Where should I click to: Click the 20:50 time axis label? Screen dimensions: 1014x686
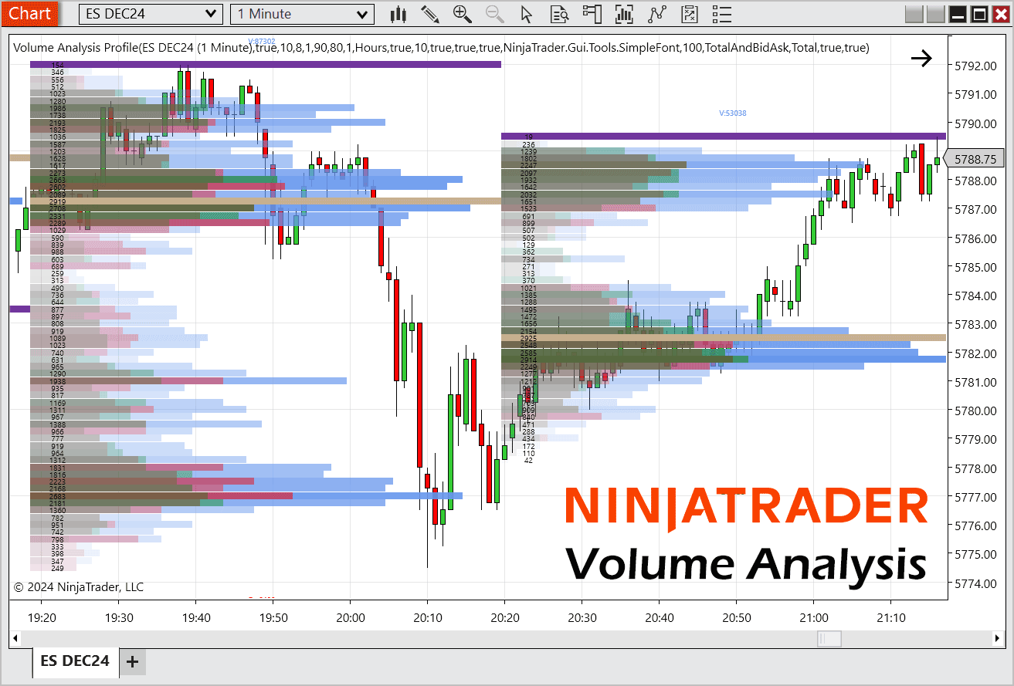click(x=736, y=617)
